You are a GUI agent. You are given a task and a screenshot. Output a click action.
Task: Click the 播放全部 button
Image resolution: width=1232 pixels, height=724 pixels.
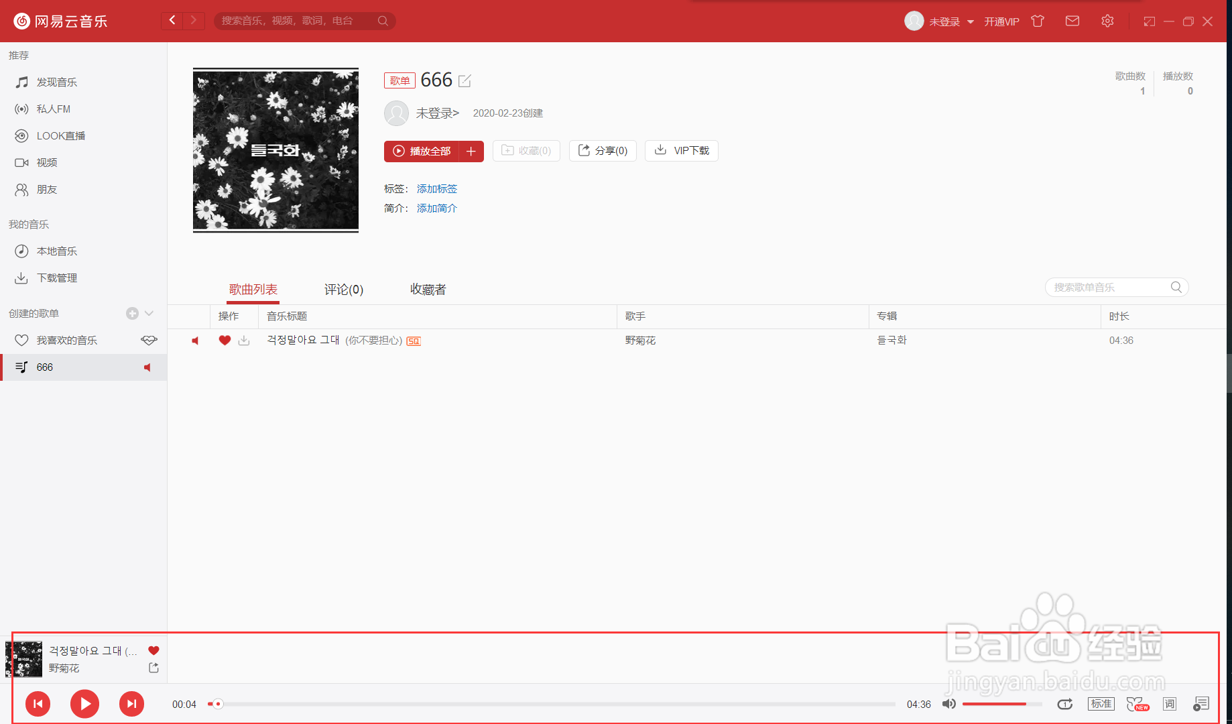(422, 151)
